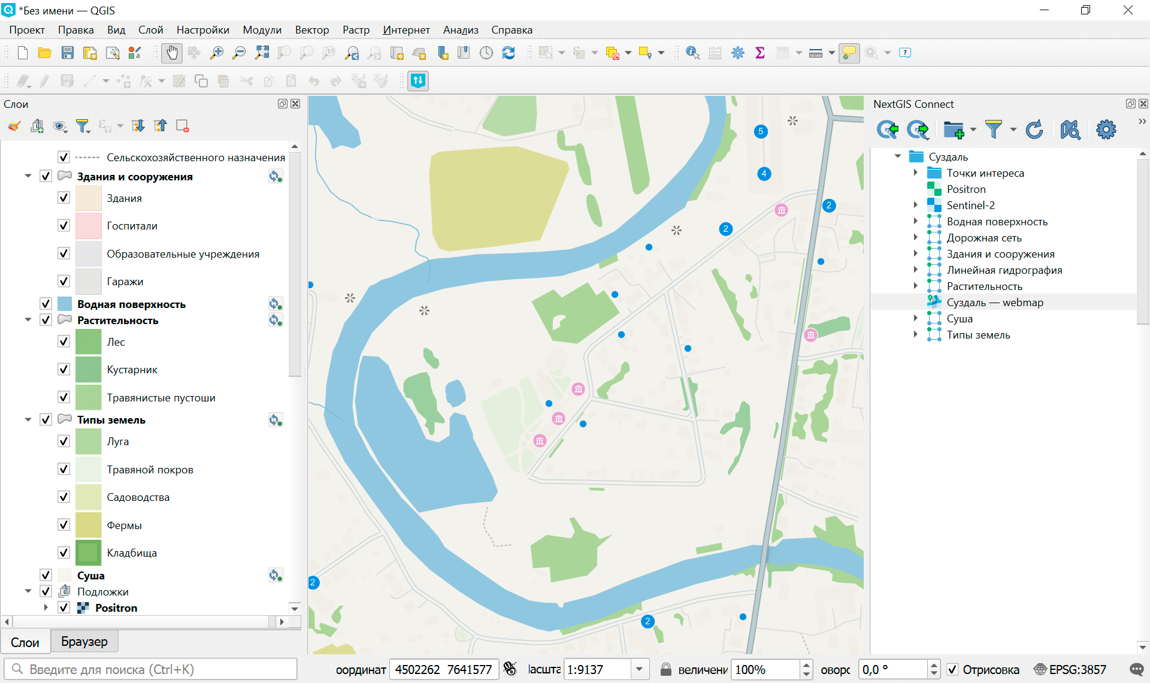This screenshot has height=683, width=1150.
Task: Select Суздаль — webmap resource
Action: tap(994, 303)
